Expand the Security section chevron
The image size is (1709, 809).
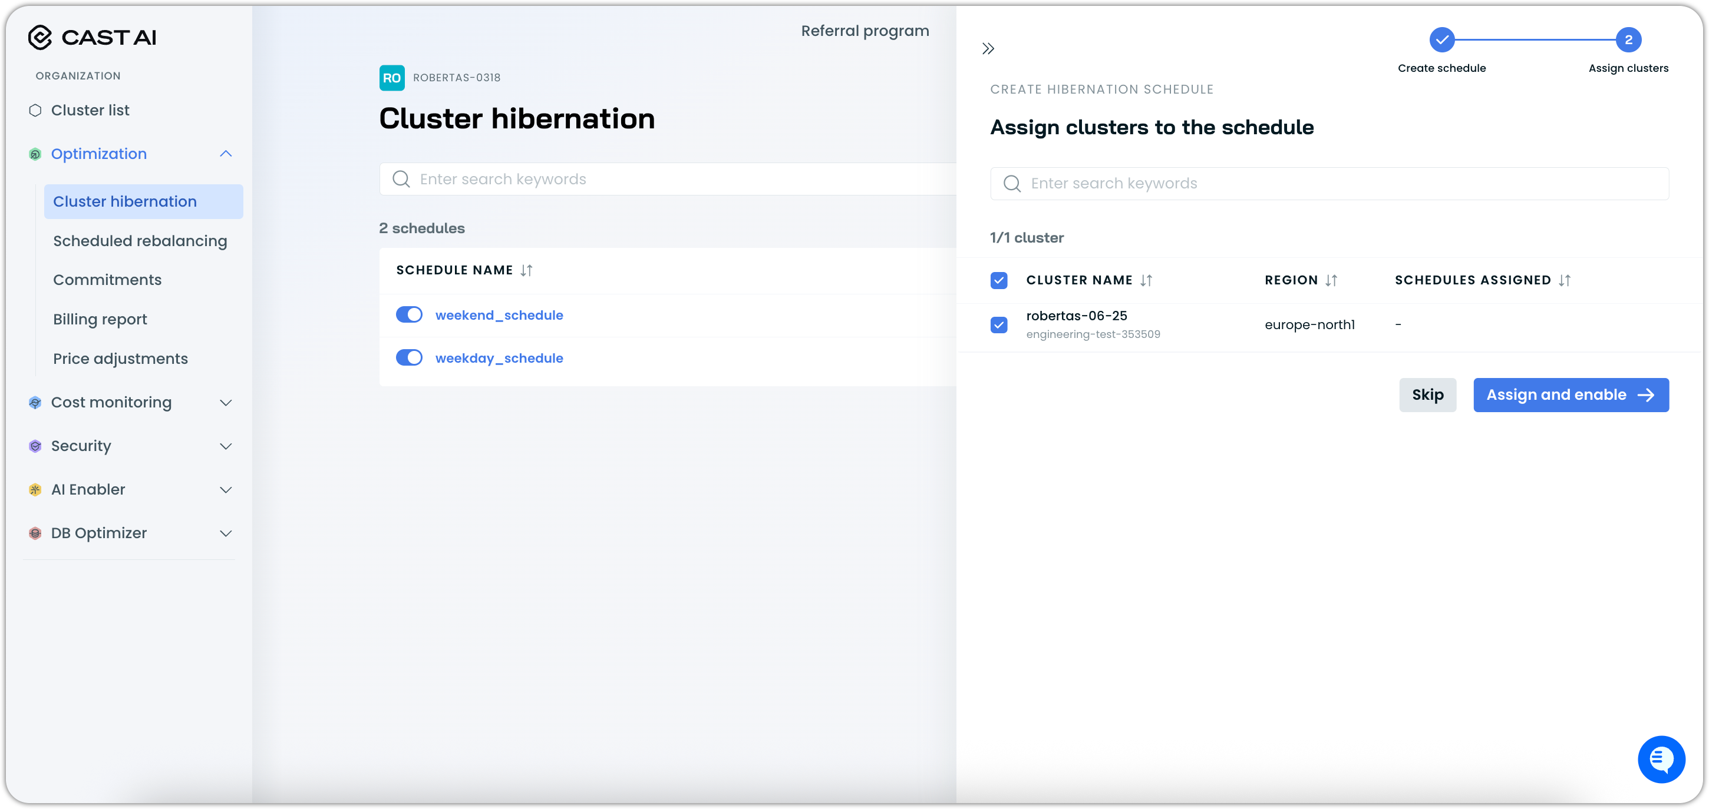coord(226,446)
